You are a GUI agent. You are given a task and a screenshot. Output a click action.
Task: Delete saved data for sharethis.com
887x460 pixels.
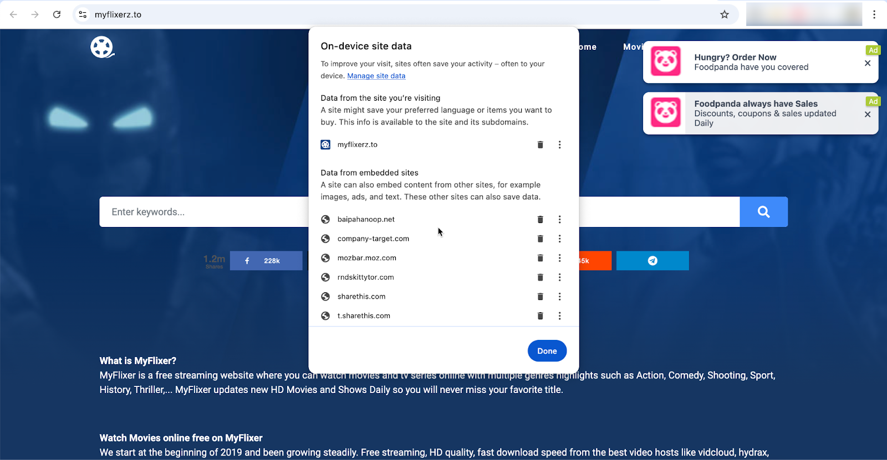(x=540, y=297)
